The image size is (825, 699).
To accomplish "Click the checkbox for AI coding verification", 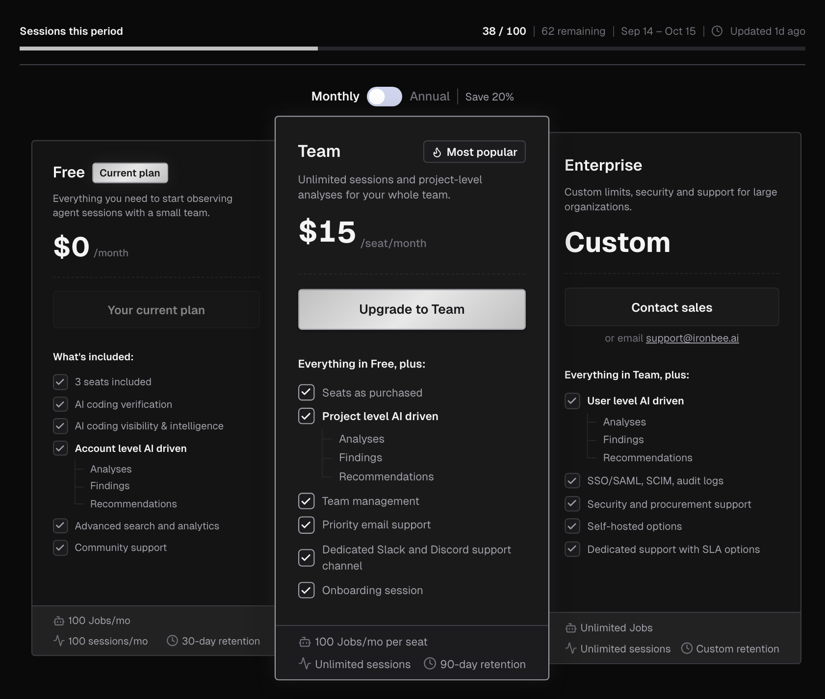I will [x=60, y=404].
